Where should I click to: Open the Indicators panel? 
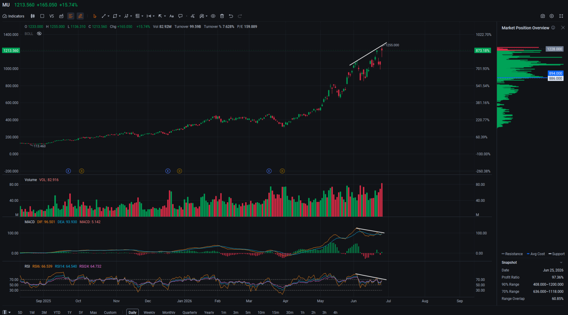click(x=13, y=16)
